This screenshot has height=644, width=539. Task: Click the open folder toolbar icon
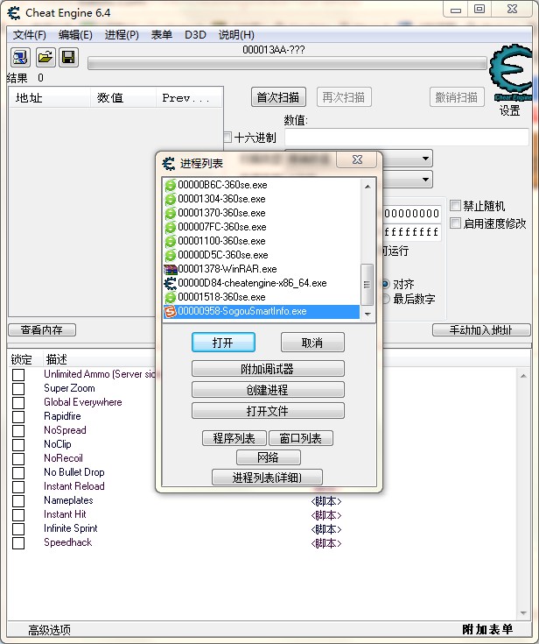coord(45,57)
